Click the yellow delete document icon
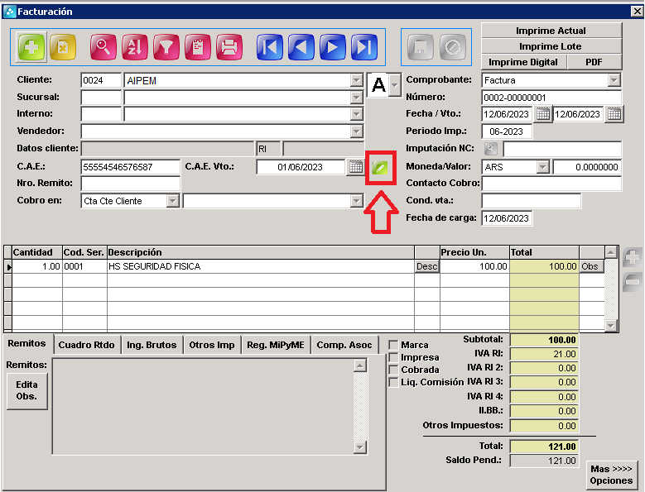Image resolution: width=645 pixels, height=492 pixels. [63, 47]
